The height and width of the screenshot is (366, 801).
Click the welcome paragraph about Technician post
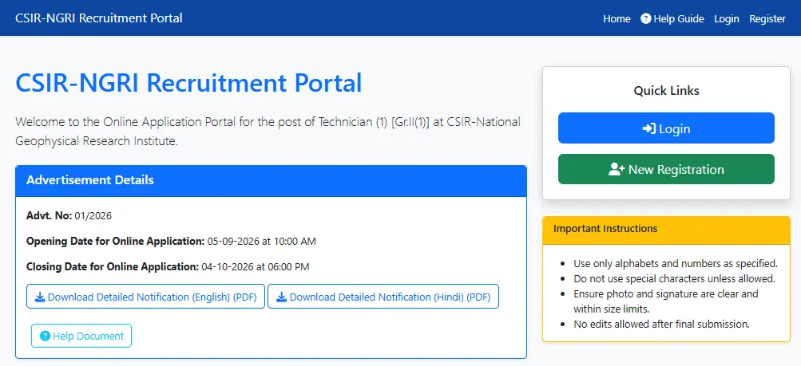tap(268, 132)
